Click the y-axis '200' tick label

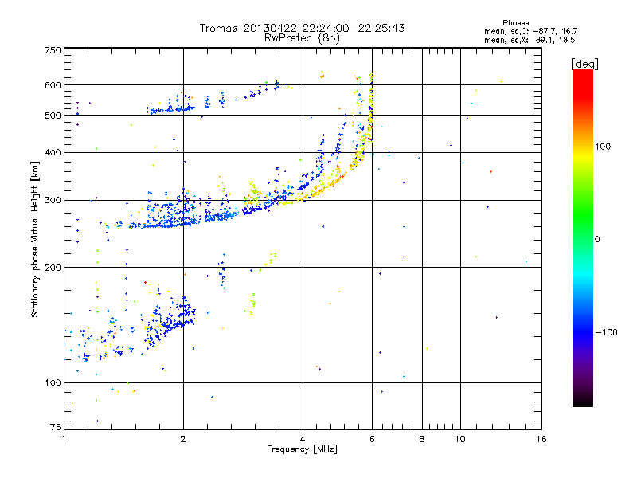tap(53, 268)
